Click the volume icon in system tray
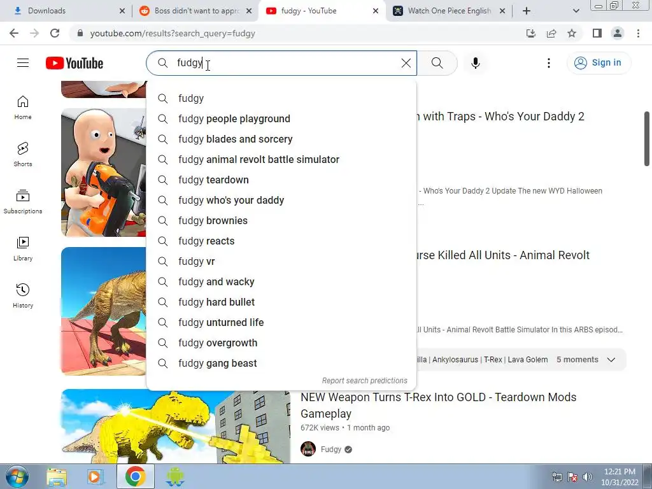The height and width of the screenshot is (489, 652). [x=588, y=477]
